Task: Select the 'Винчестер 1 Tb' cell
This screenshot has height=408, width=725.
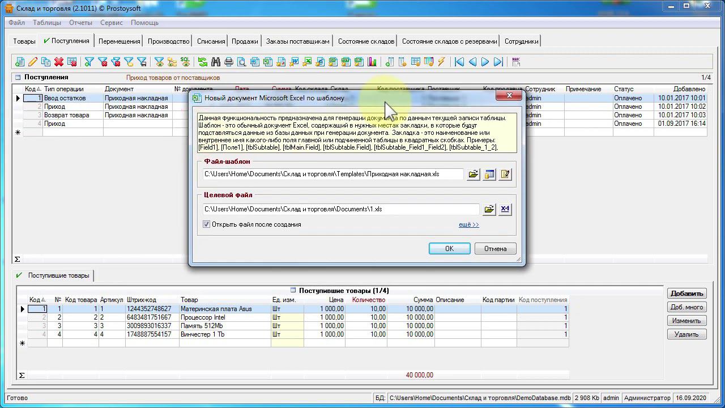Action: (225, 334)
